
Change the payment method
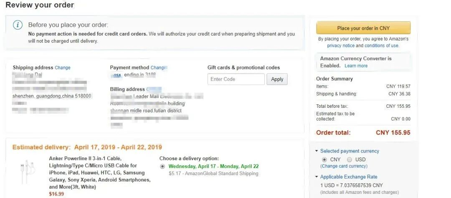pos(158,68)
